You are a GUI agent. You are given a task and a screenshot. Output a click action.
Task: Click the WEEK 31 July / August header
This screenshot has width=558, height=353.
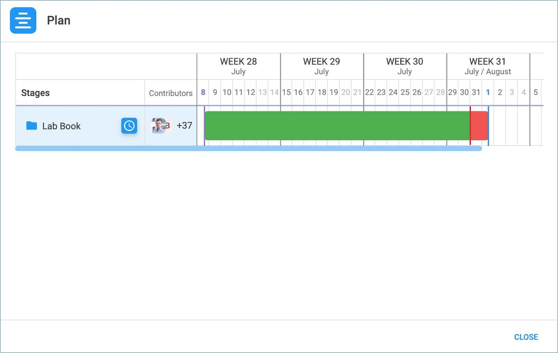[x=488, y=66]
